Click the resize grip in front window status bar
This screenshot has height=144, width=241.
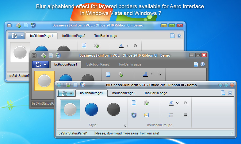[231, 134]
